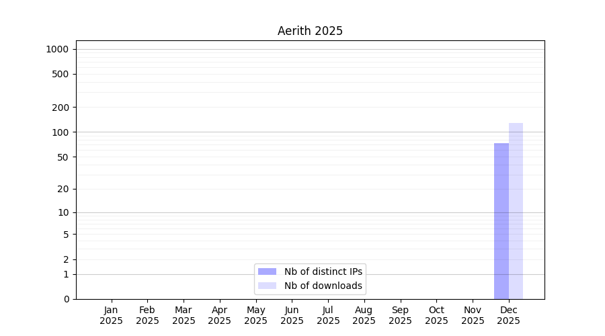Click the Jun 2025 axis label

pyautogui.click(x=292, y=315)
